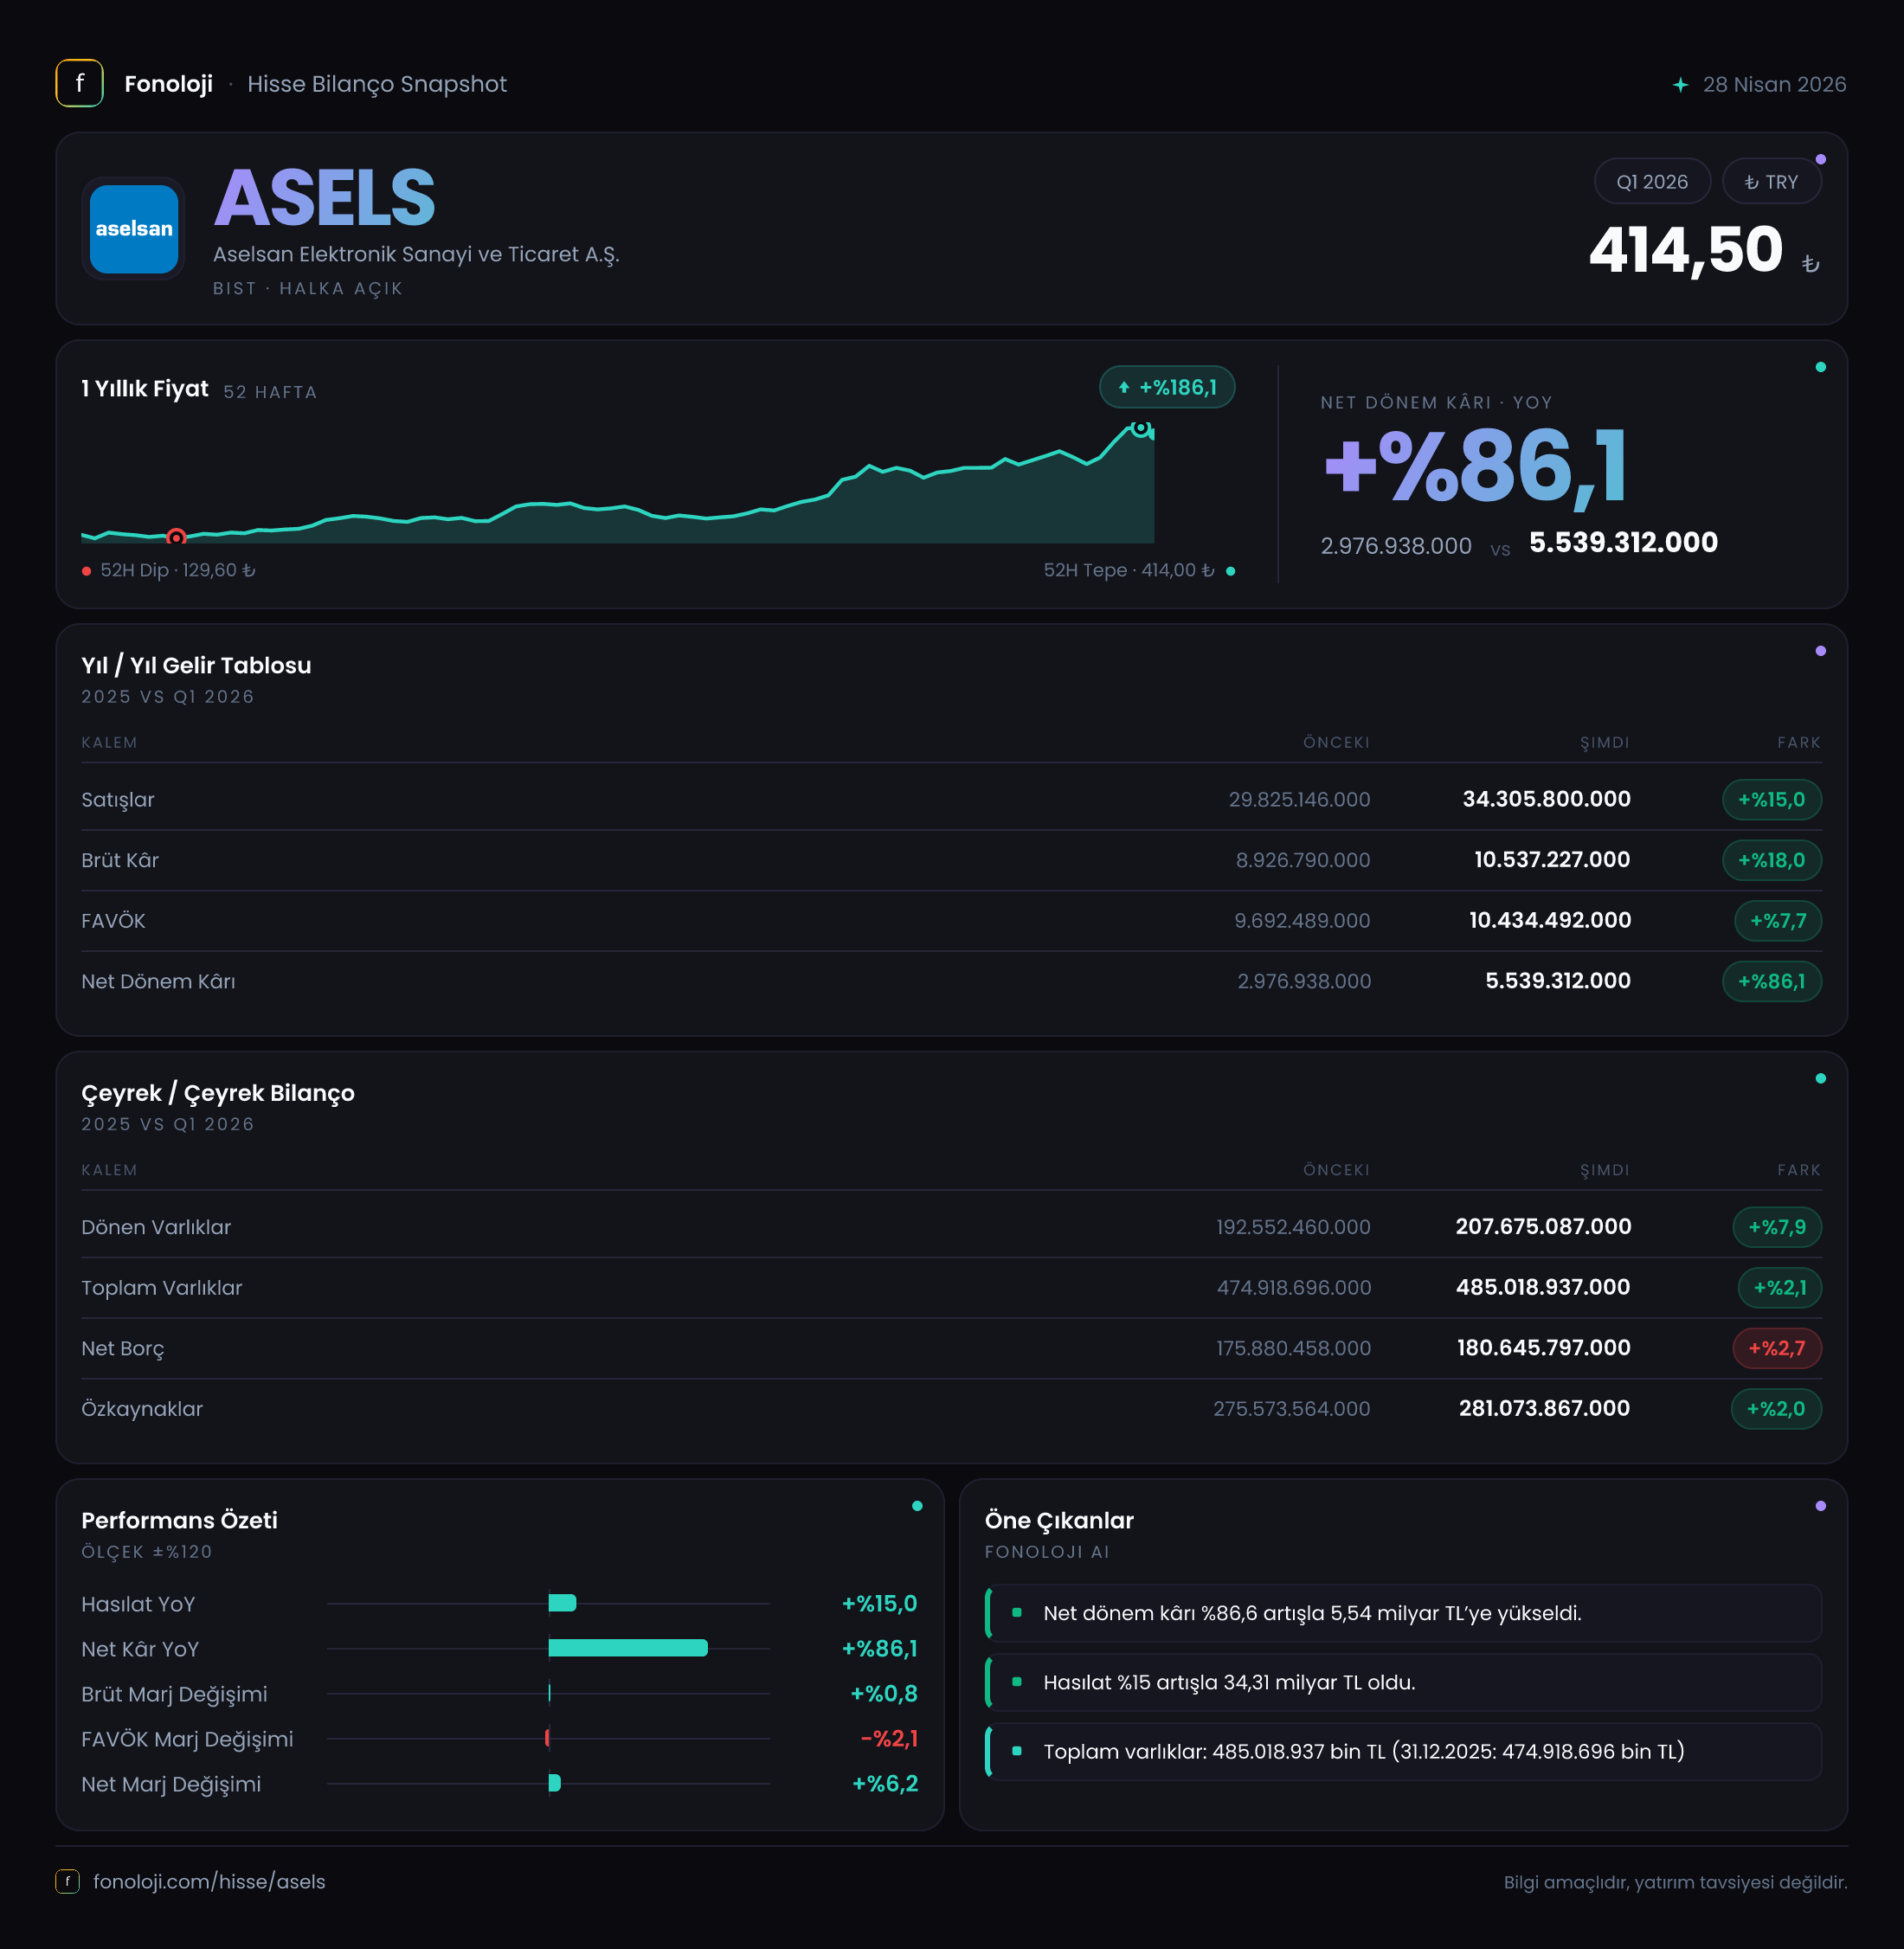Click the green sparkle icon beside the date
This screenshot has width=1904, height=1949.
tap(1680, 85)
